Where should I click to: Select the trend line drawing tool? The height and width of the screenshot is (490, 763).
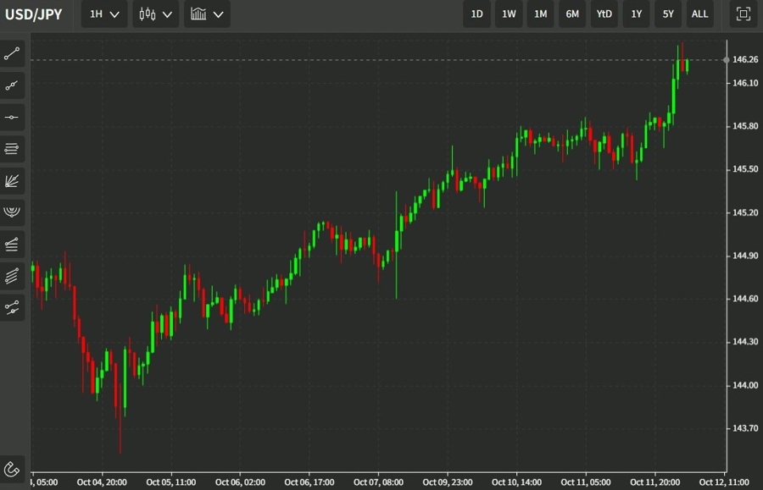click(x=12, y=53)
